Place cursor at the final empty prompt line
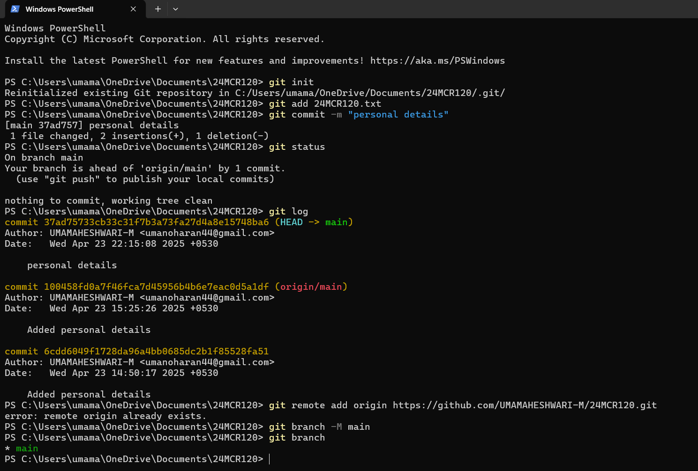 point(270,459)
